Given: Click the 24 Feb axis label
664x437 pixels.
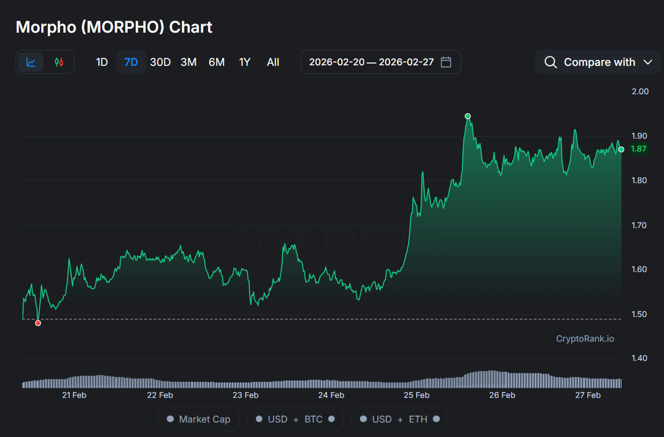Looking at the screenshot, I should [x=331, y=395].
